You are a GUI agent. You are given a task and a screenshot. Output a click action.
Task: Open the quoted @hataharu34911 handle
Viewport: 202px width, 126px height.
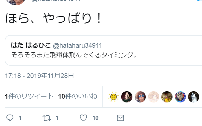(78, 46)
